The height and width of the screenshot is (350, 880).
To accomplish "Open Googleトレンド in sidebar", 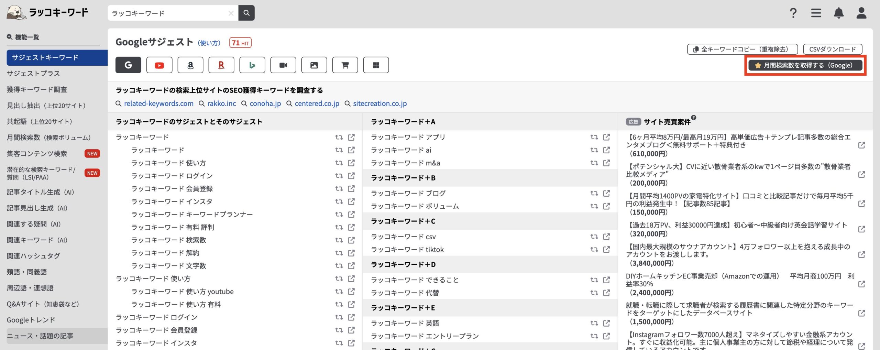I will click(31, 320).
